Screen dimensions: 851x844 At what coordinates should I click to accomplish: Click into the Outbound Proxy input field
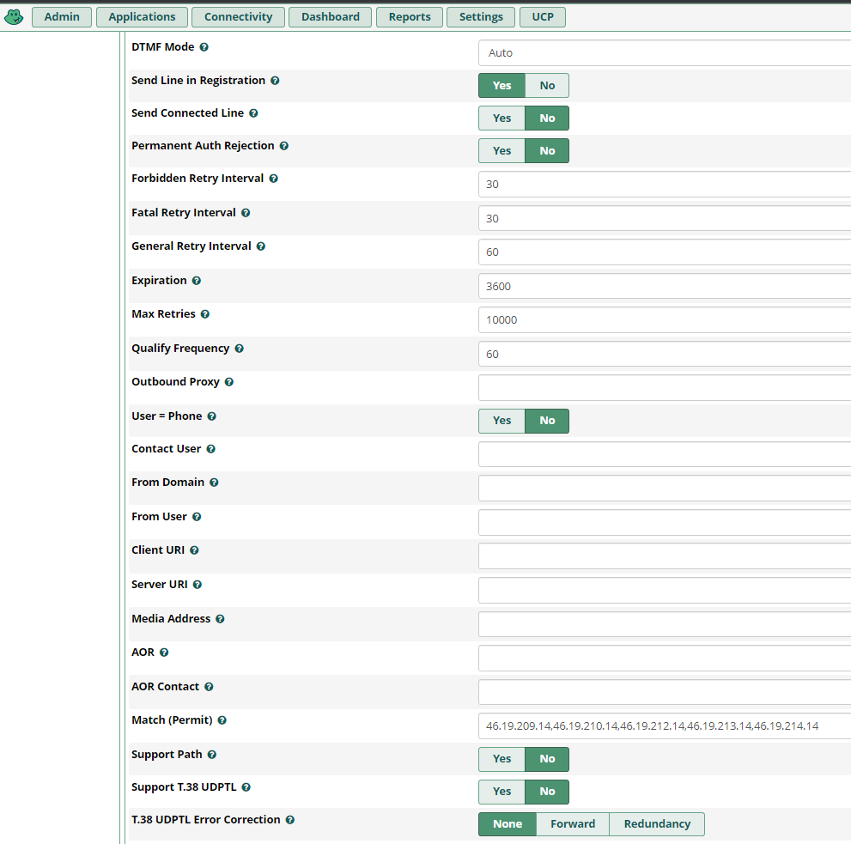coord(664,388)
